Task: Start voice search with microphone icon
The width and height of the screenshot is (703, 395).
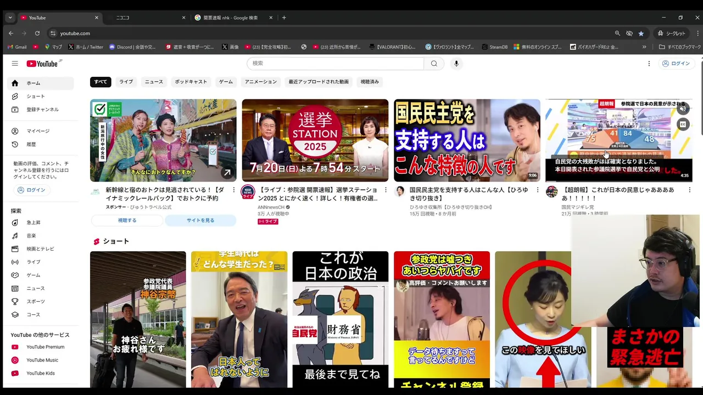Action: pyautogui.click(x=456, y=64)
